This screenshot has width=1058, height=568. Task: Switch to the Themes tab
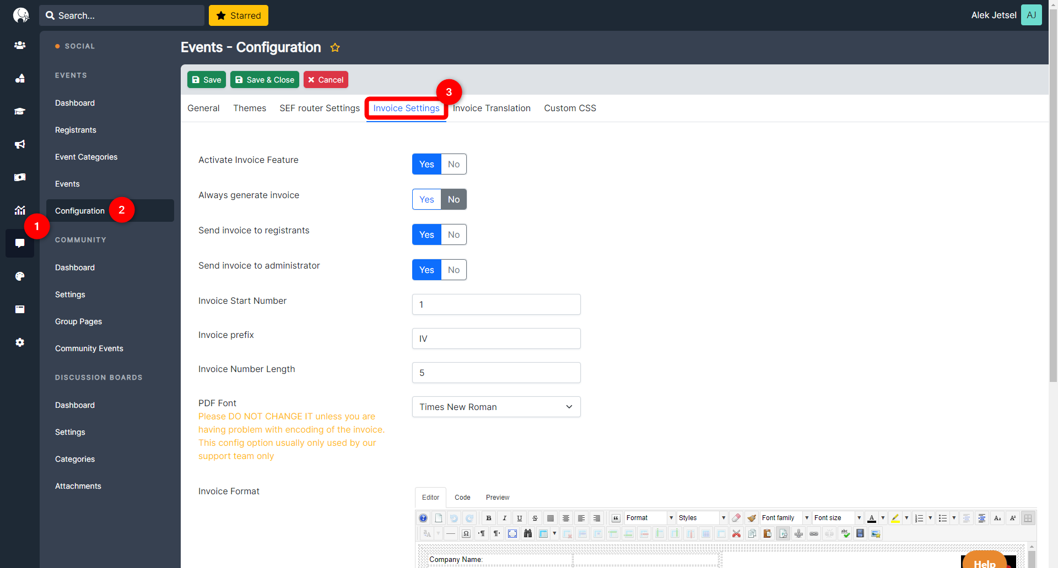tap(250, 108)
